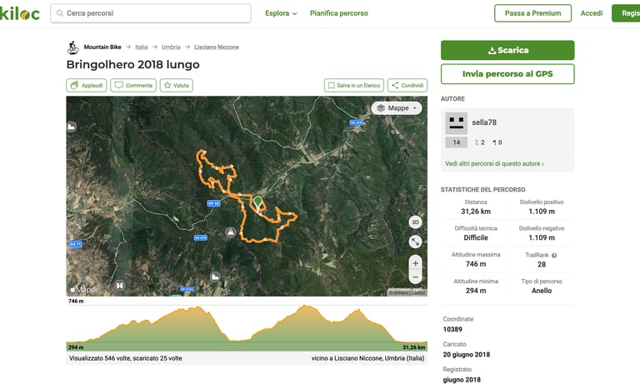Focus the Cerca percorsi search field
Image resolution: width=640 pixels, height=384 pixels.
tap(151, 13)
